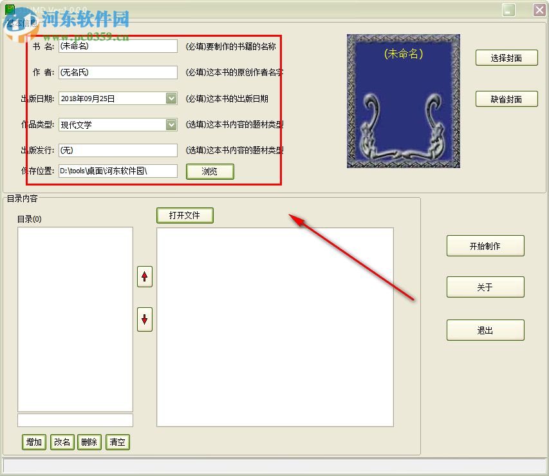
Task: Select the 选择封面 button to choose cover
Action: (x=507, y=57)
